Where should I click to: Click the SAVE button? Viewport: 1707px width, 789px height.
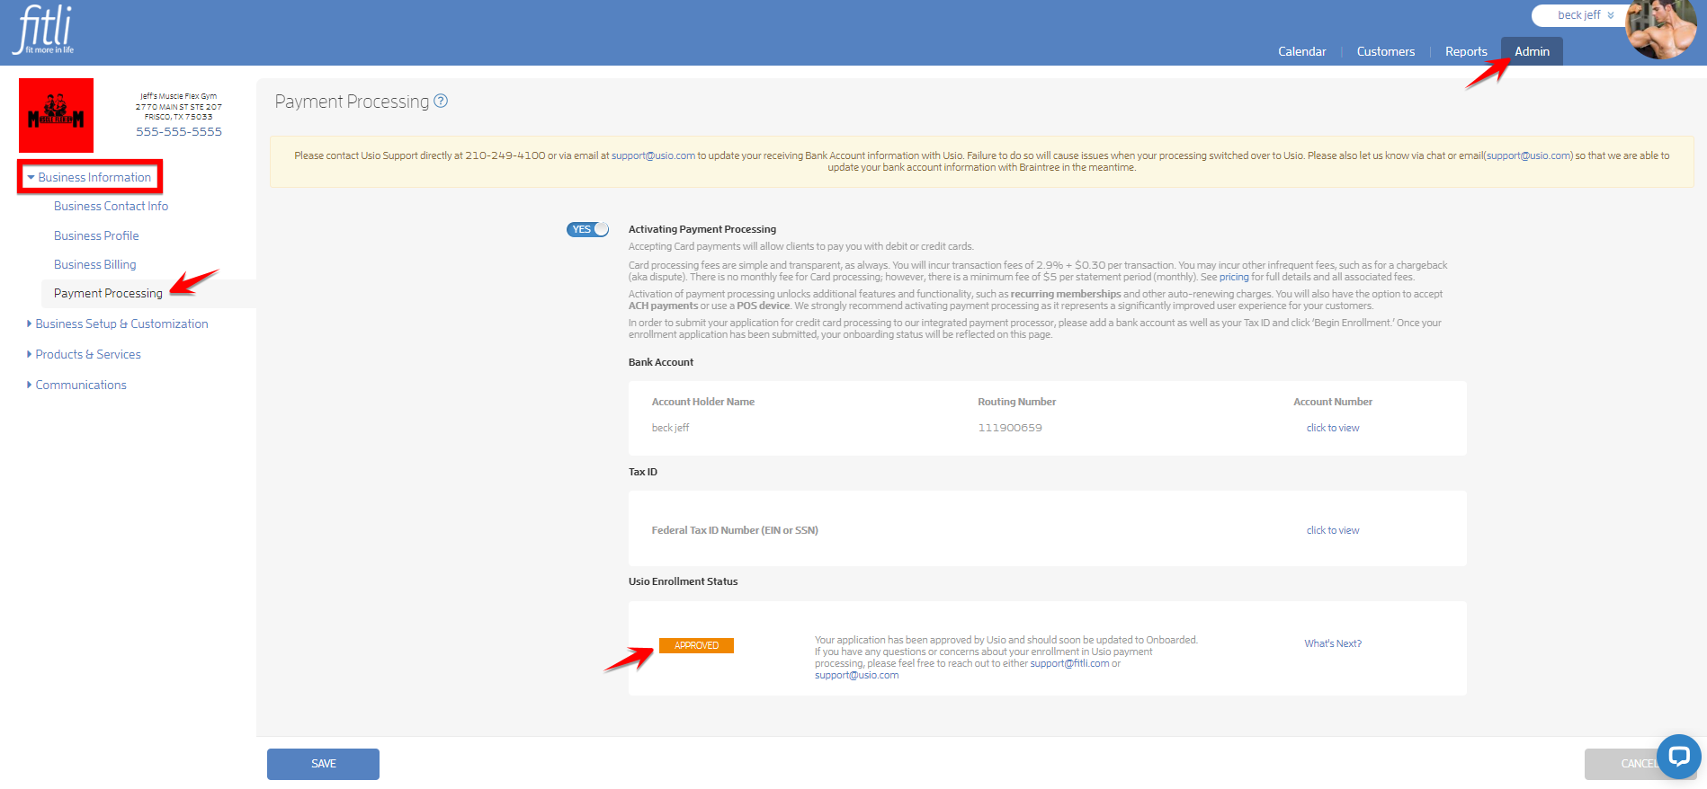323,764
